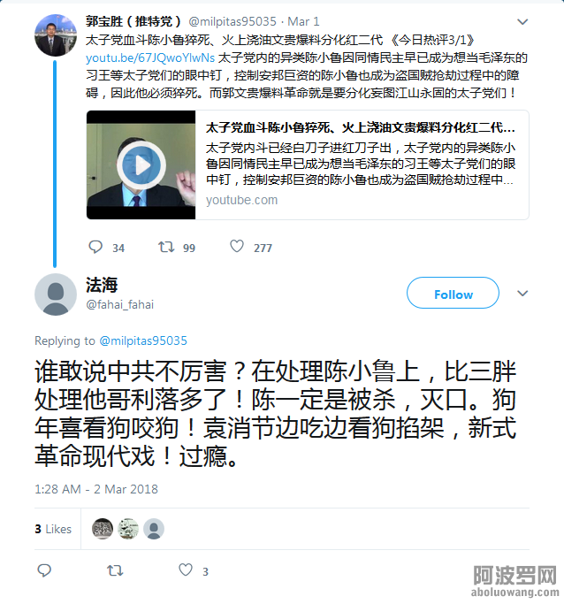
Task: Open the 1:28 AM - 2 Mar 2018 timestamp
Action: click(96, 489)
